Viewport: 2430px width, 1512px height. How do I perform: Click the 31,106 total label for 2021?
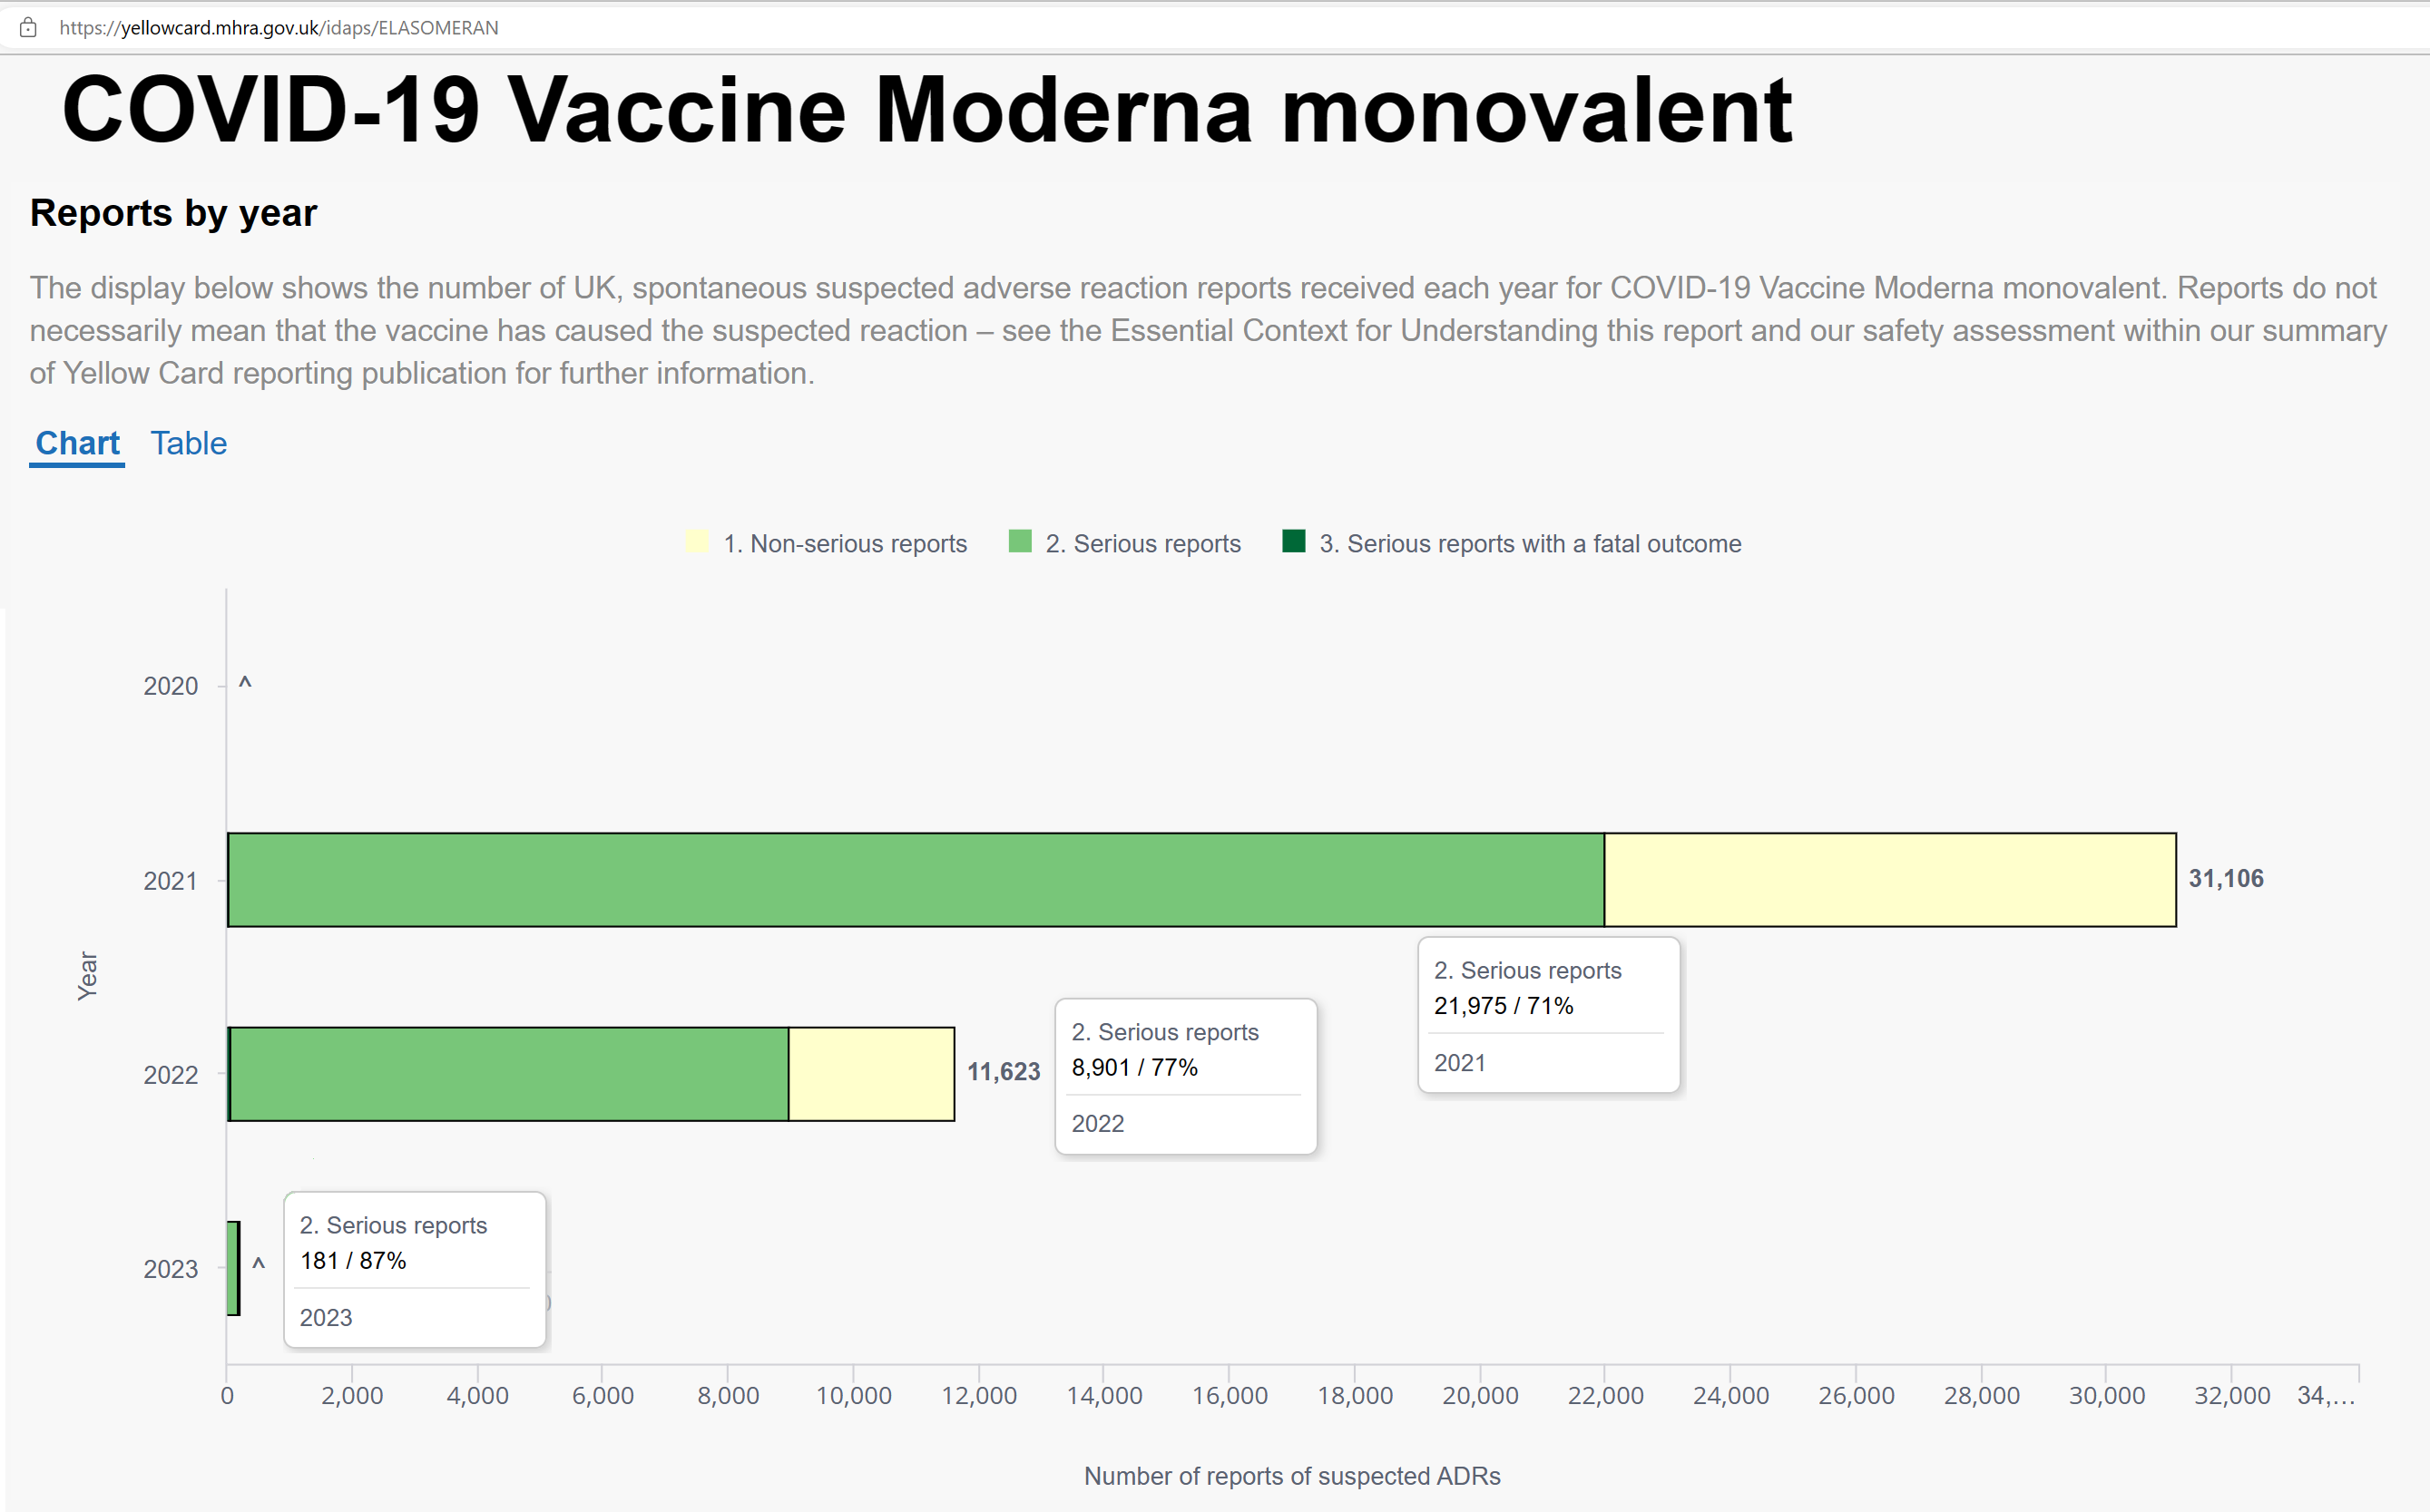point(2226,879)
